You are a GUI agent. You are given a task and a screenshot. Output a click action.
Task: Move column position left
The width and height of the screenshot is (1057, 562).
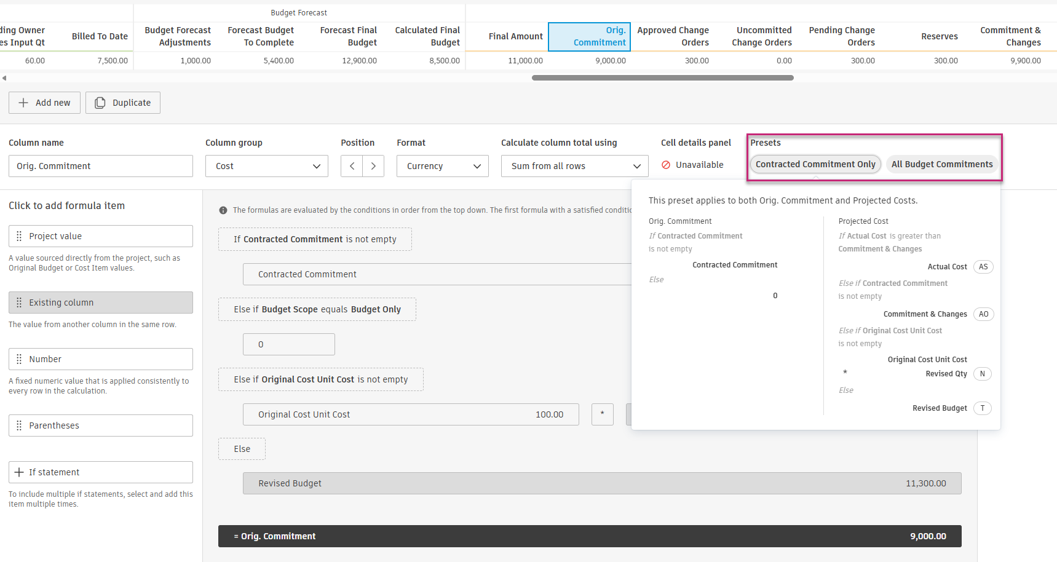click(x=352, y=166)
